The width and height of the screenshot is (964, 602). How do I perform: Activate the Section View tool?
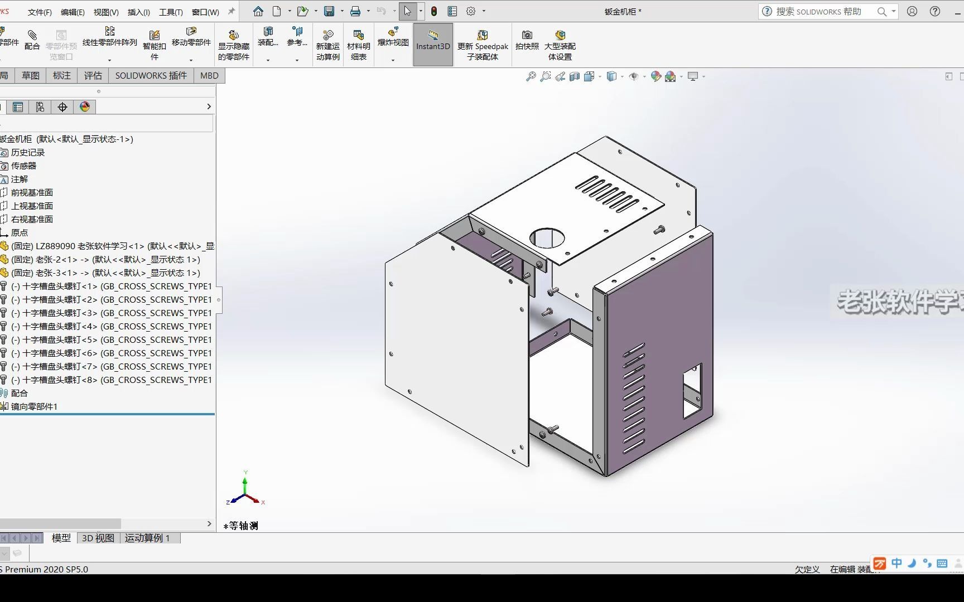pos(575,76)
